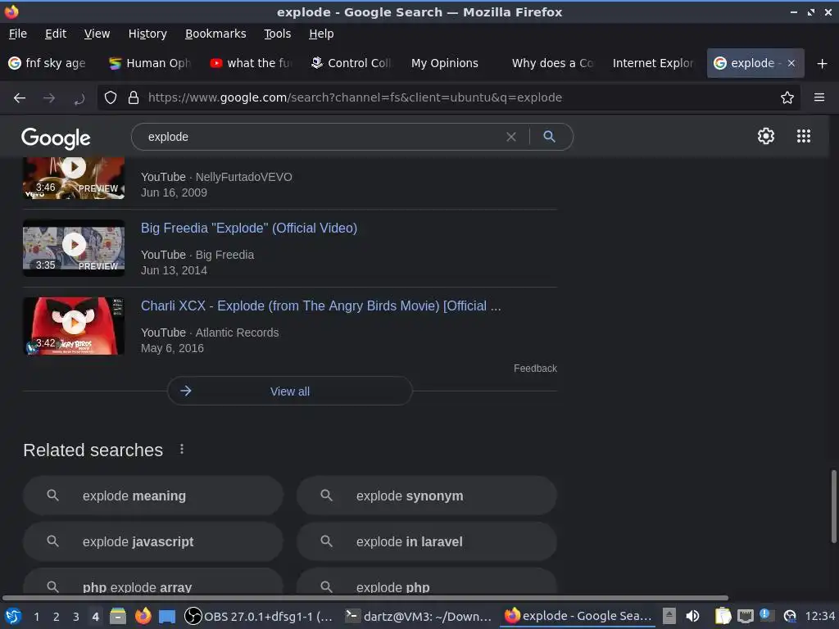This screenshot has height=629, width=839.
Task: Click the 12:34 clock in the taskbar
Action: click(x=819, y=617)
